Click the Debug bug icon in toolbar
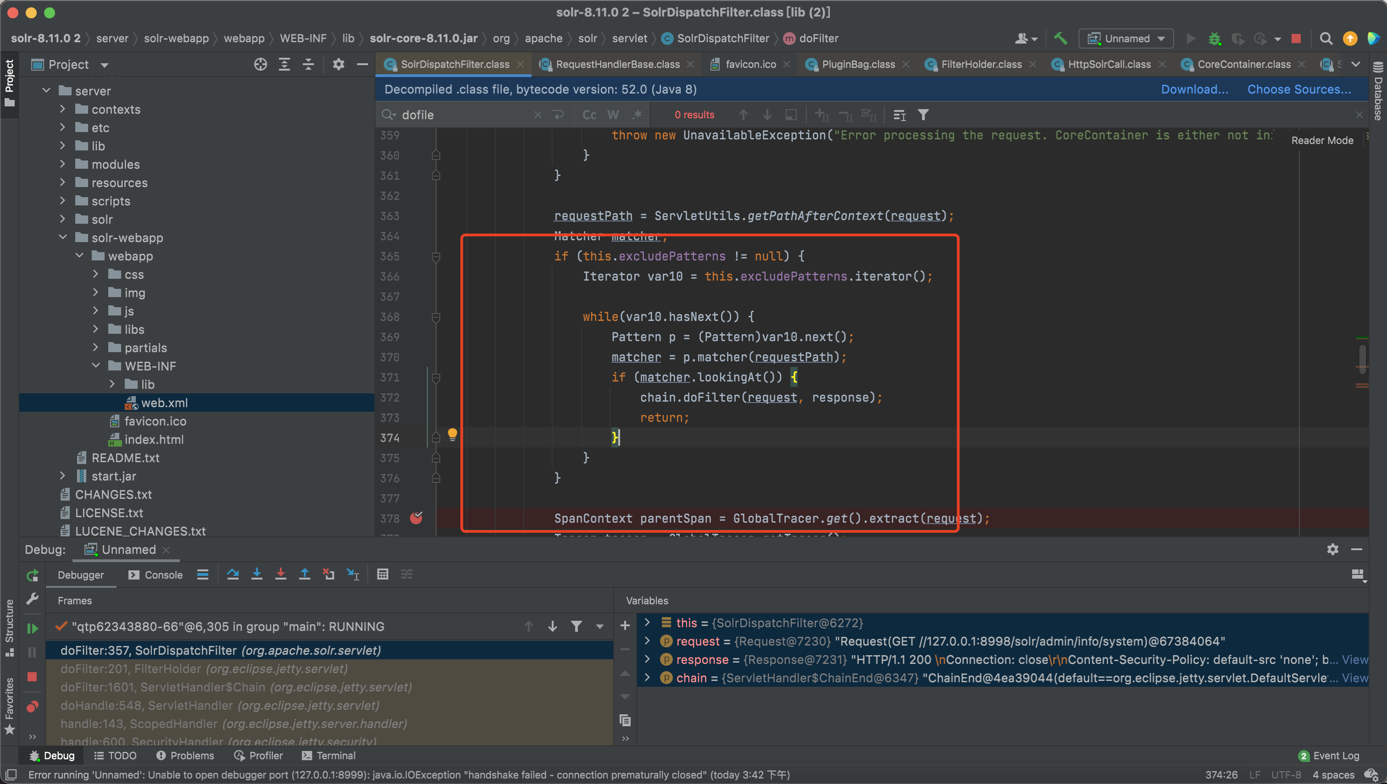This screenshot has height=784, width=1387. (x=1214, y=38)
